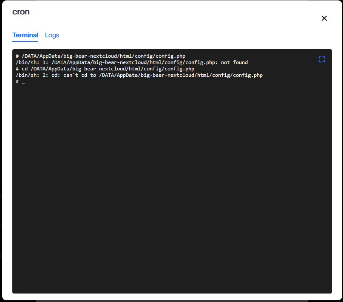Viewport: 343px width, 302px height.
Task: Click '/bin/sh: 2:' at the fourth line start
Action: click(x=32, y=75)
